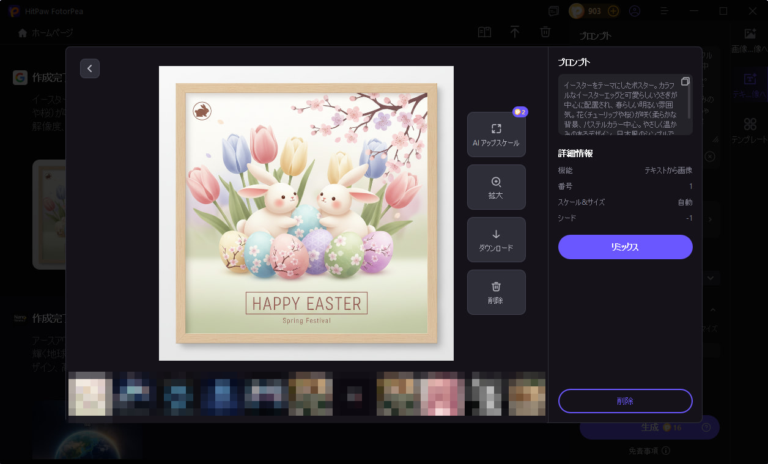
Task: Add credits with the plus icon
Action: tap(613, 11)
